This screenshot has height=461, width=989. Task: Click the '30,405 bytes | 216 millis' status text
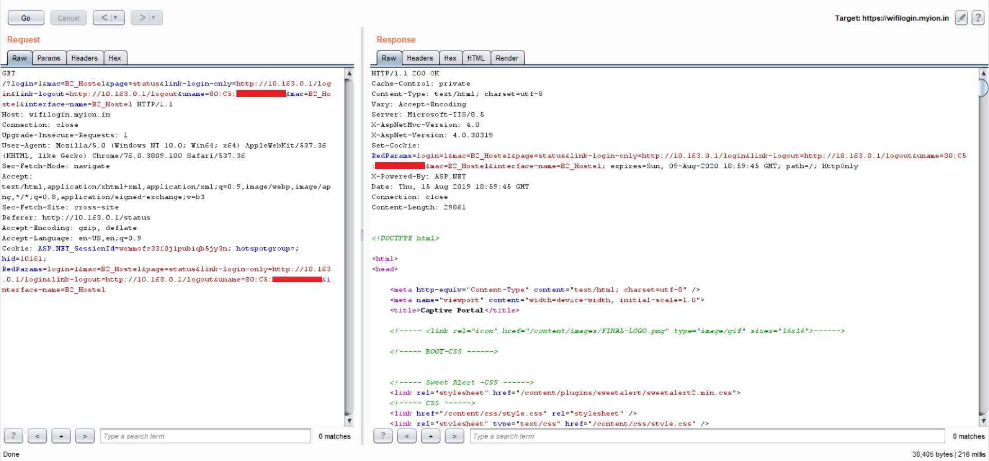click(x=949, y=454)
